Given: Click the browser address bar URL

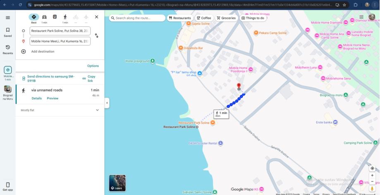Looking at the screenshot, I should coord(182,5).
